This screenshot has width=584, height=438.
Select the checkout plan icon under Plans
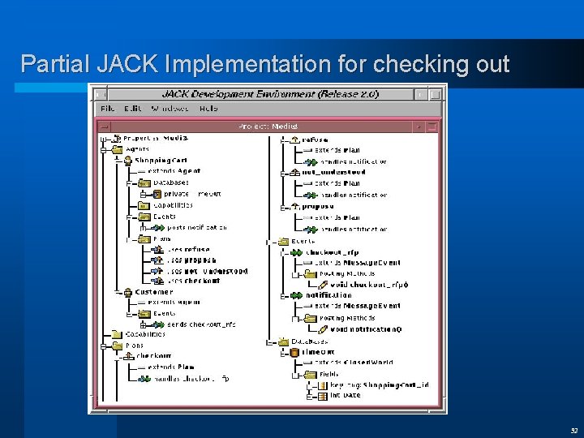tap(128, 356)
